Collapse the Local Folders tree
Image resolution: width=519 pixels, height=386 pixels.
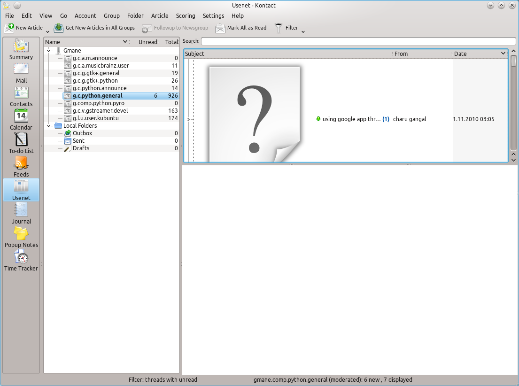pyautogui.click(x=49, y=126)
